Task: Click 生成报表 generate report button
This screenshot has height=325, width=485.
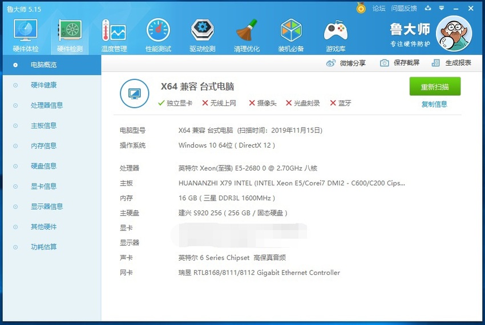Action: (x=451, y=63)
